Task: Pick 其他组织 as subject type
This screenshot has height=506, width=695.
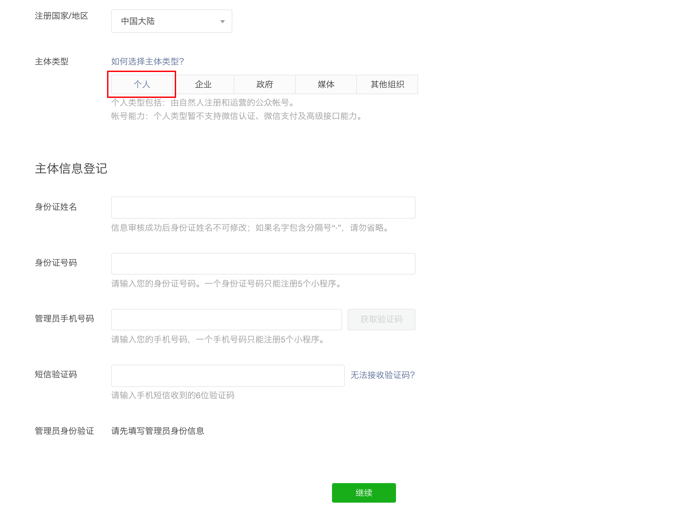Action: pos(387,84)
